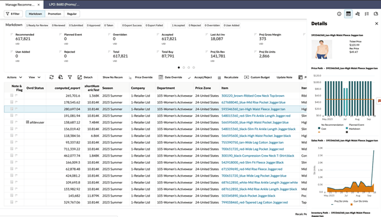Go to second metrics carousel page dot

pos(184,68)
